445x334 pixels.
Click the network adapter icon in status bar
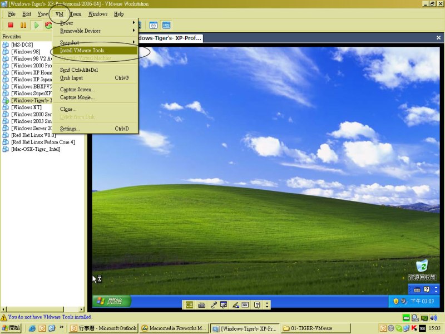click(x=424, y=318)
